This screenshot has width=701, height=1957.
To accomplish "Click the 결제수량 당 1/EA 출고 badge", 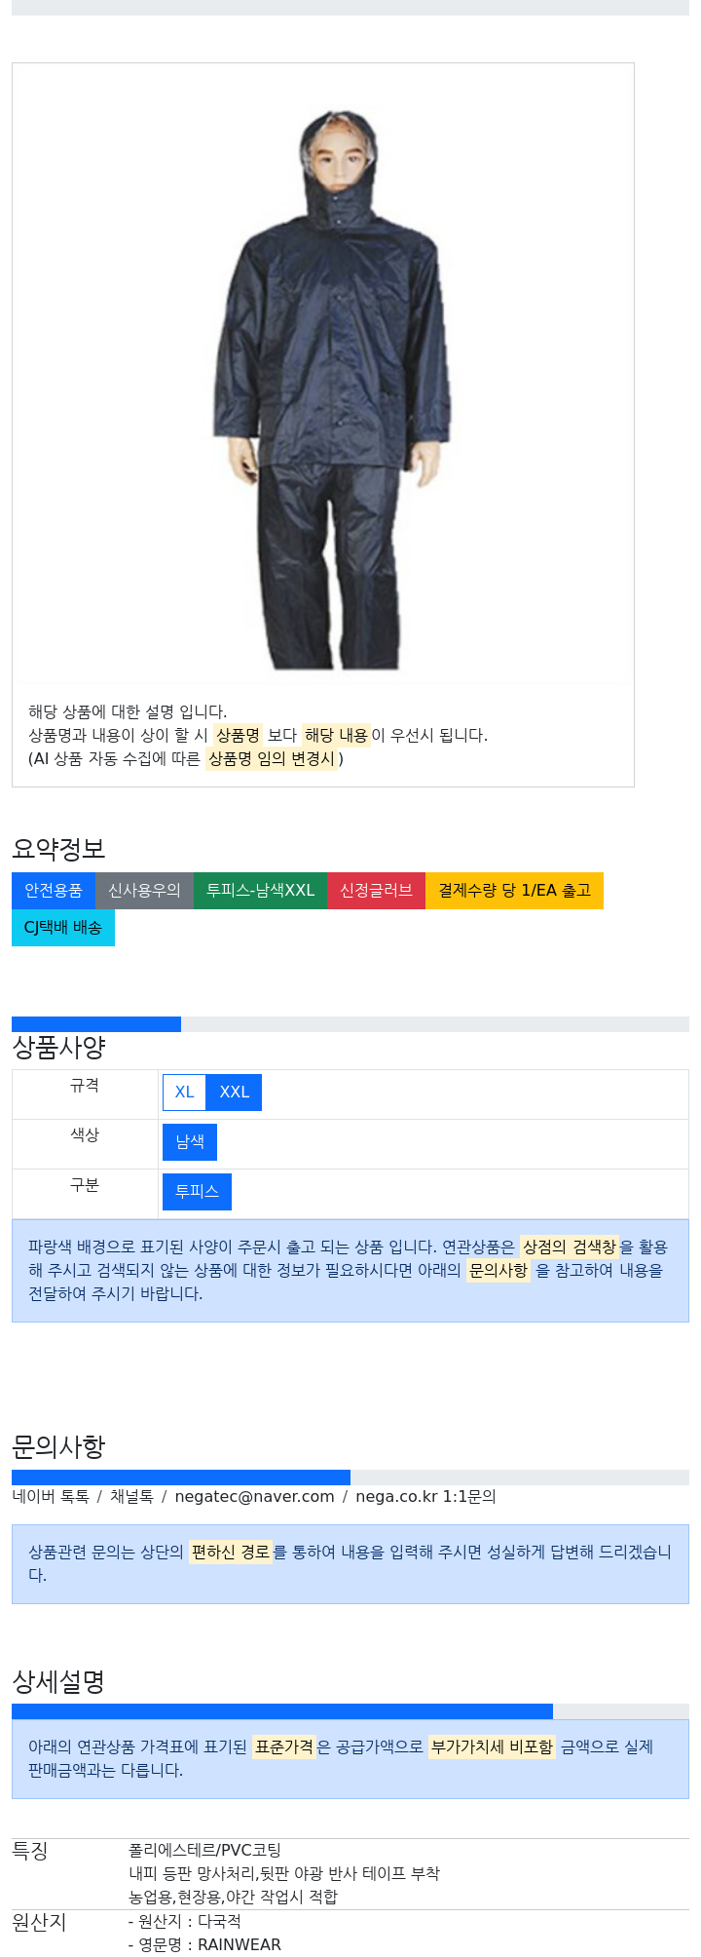I will pos(514,891).
